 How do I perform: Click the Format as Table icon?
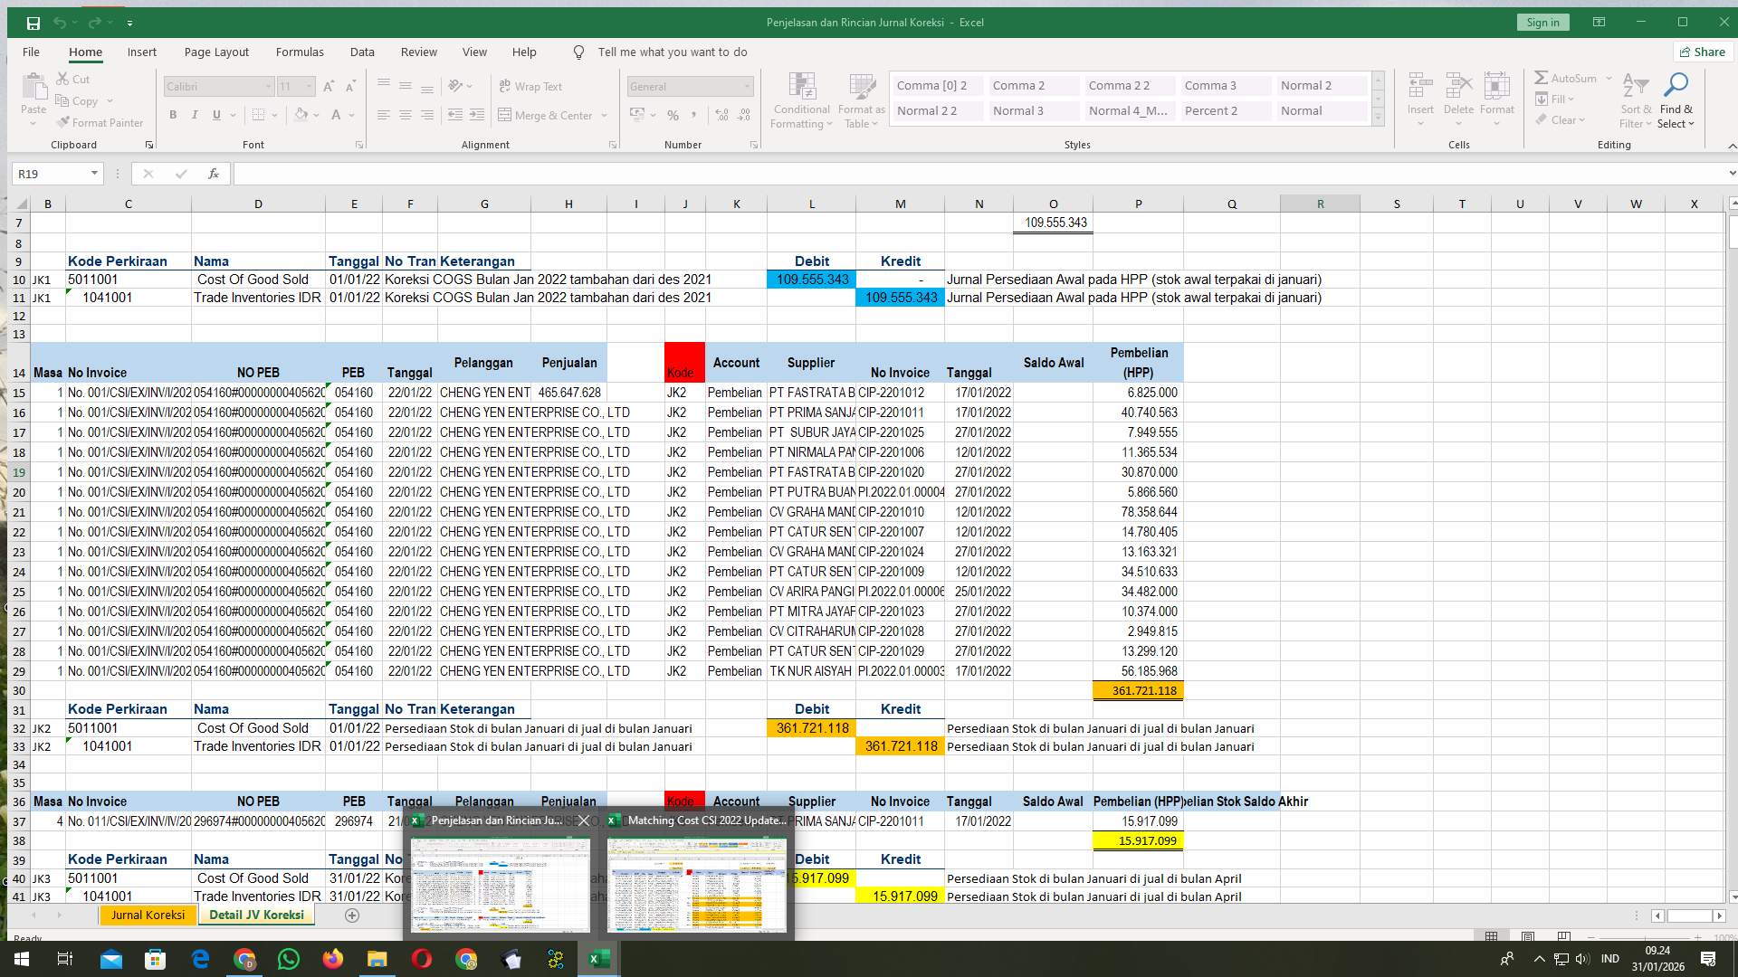860,100
